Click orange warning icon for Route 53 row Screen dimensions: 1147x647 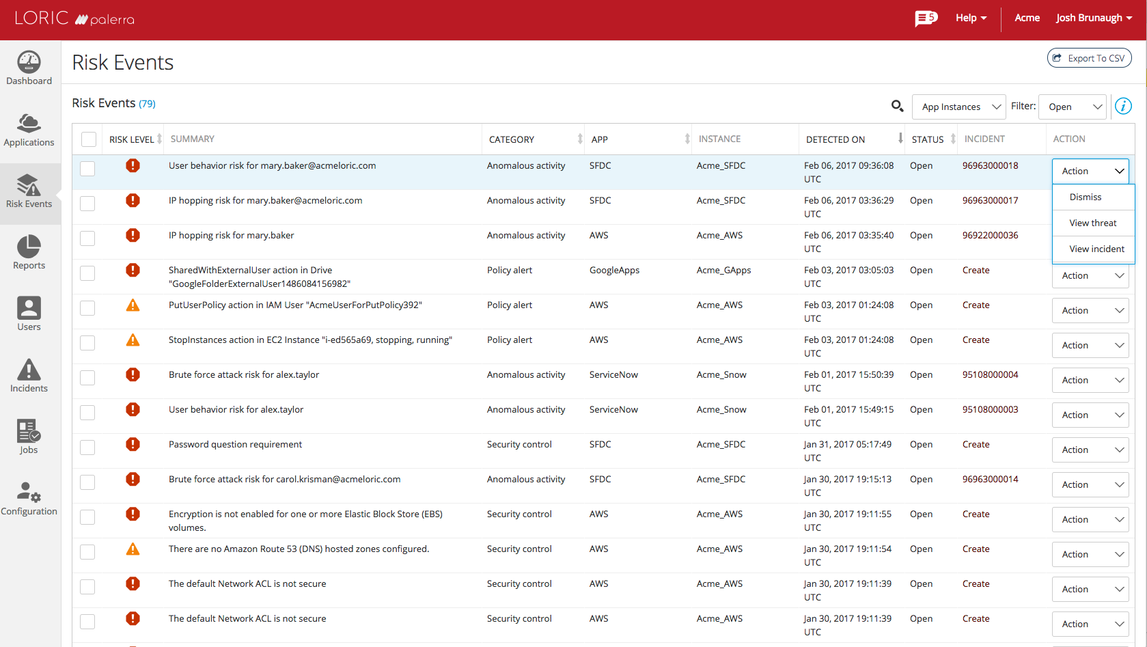[133, 549]
